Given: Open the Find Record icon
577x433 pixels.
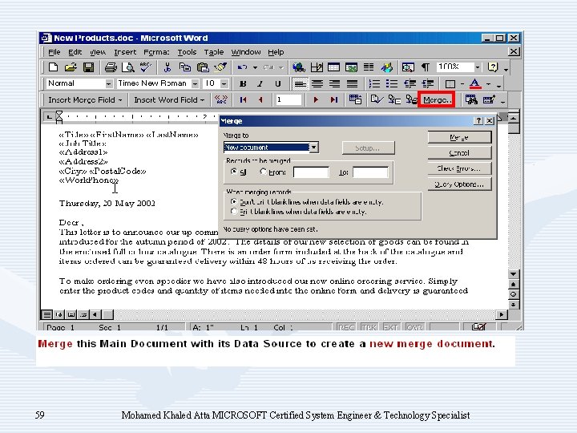Looking at the screenshot, I should pyautogui.click(x=471, y=99).
